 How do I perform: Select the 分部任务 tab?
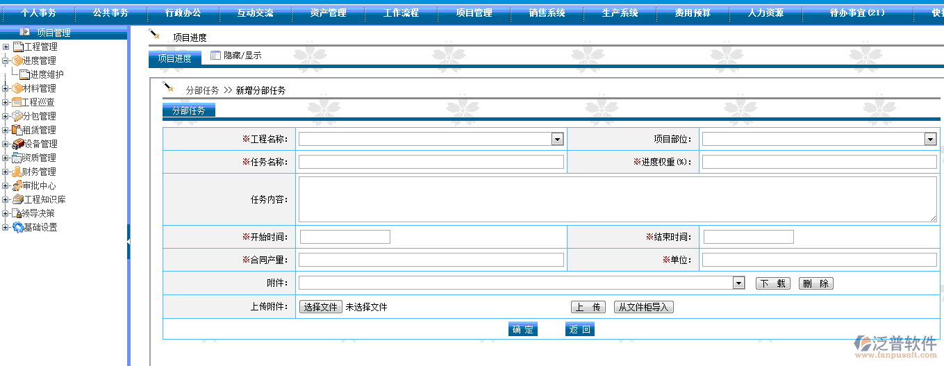tap(189, 110)
